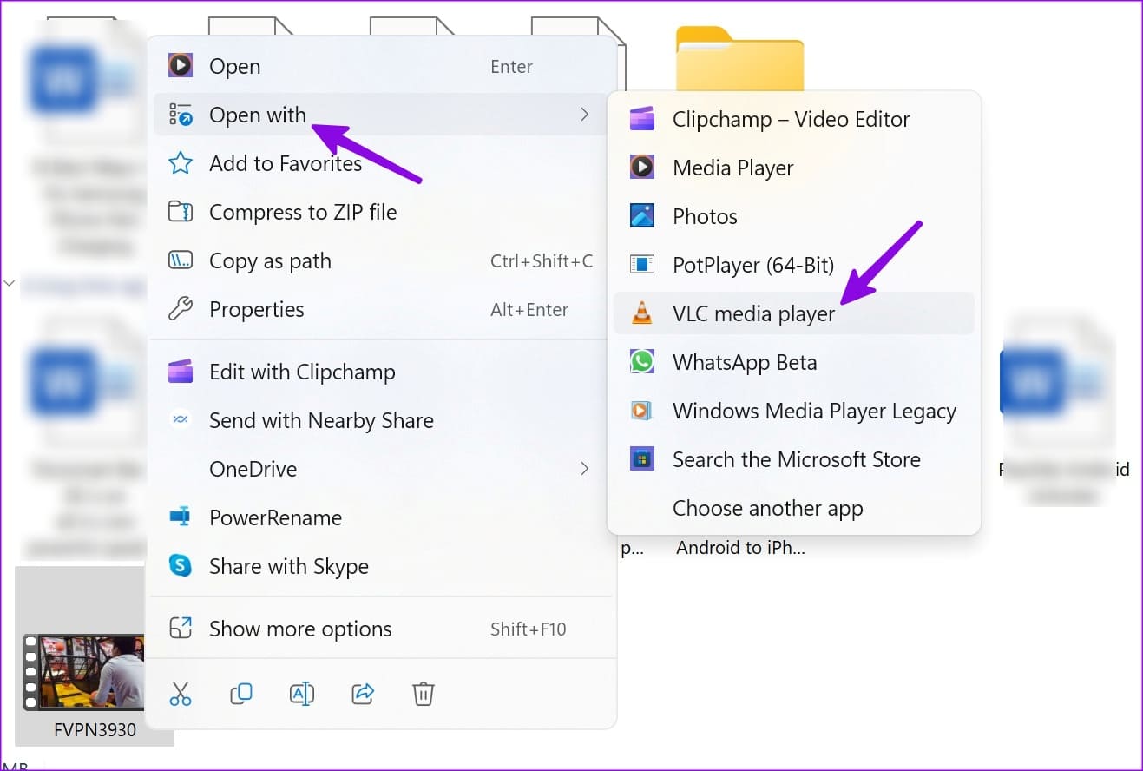Click the WhatsApp Beta icon
1143x771 pixels.
(641, 362)
